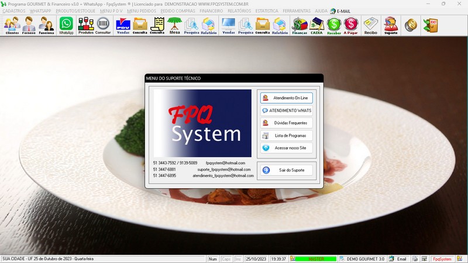468x263 pixels.
Task: Click the FPQ System logo image
Action: 202,123
